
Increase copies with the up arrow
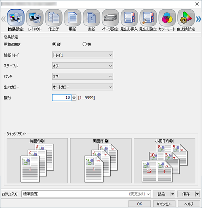click(74, 96)
